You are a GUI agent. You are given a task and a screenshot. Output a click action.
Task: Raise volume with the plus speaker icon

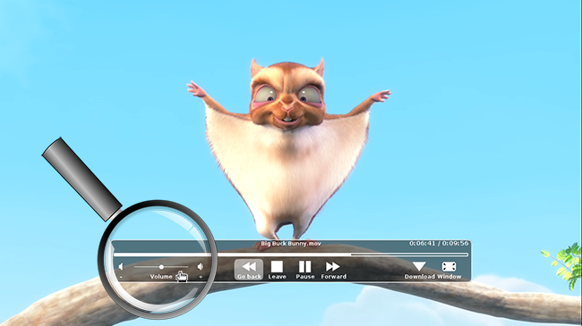coord(201,267)
